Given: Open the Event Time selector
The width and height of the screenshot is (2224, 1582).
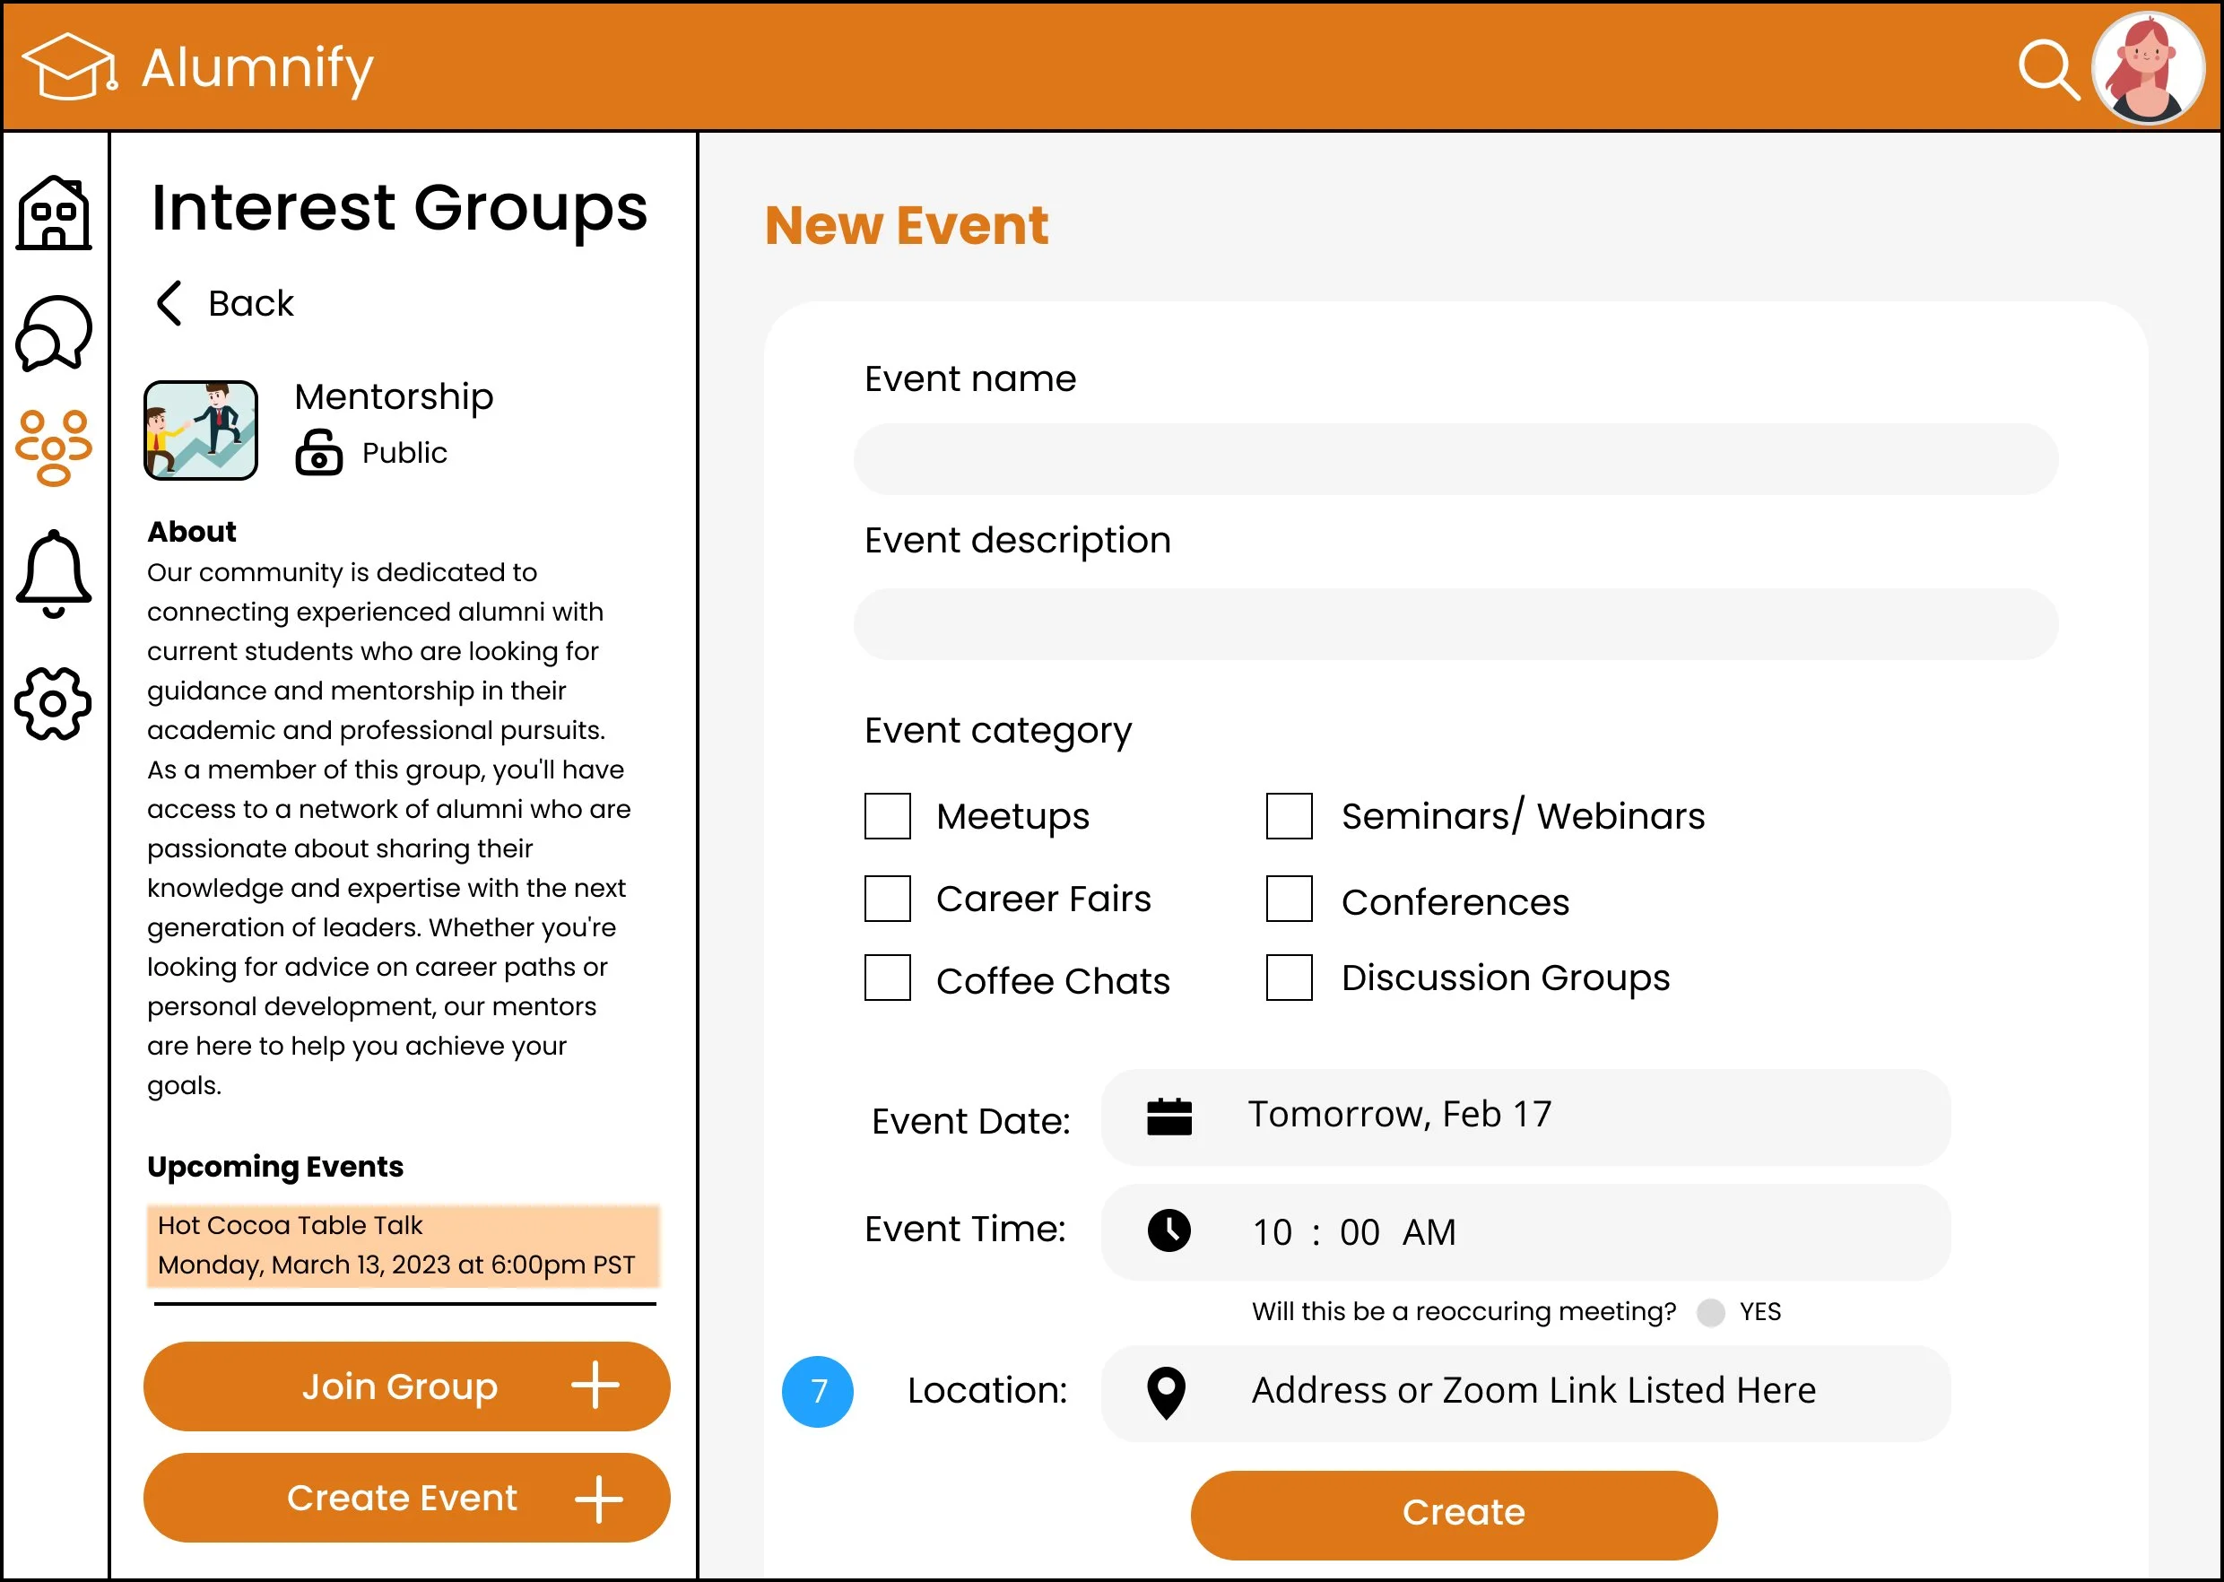Looking at the screenshot, I should point(1525,1232).
